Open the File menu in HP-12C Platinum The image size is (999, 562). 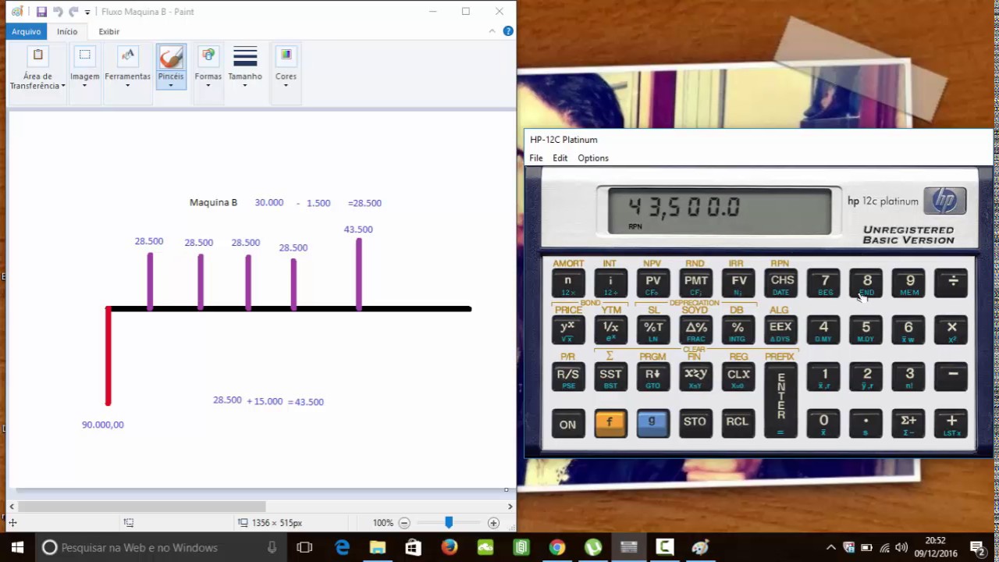(x=536, y=158)
